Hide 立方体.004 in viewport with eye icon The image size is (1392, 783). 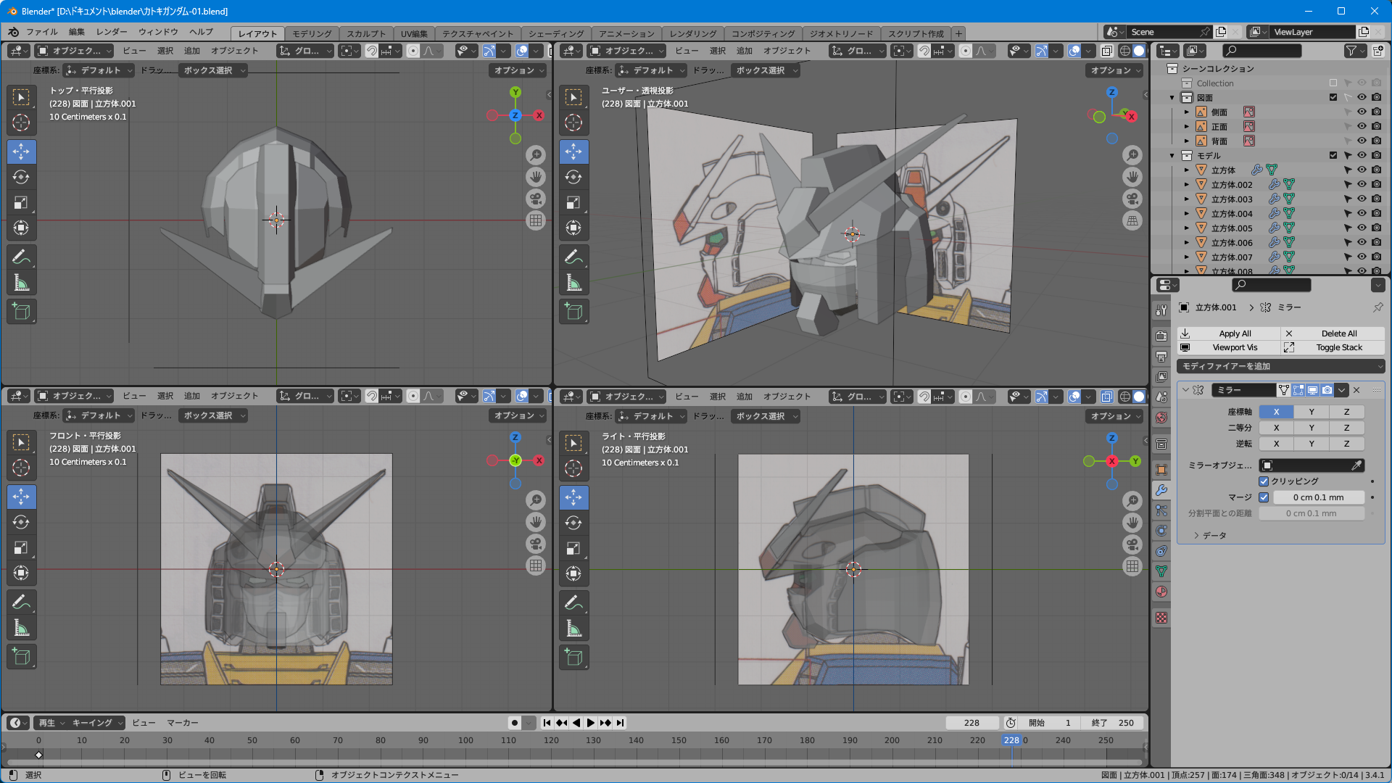point(1362,213)
